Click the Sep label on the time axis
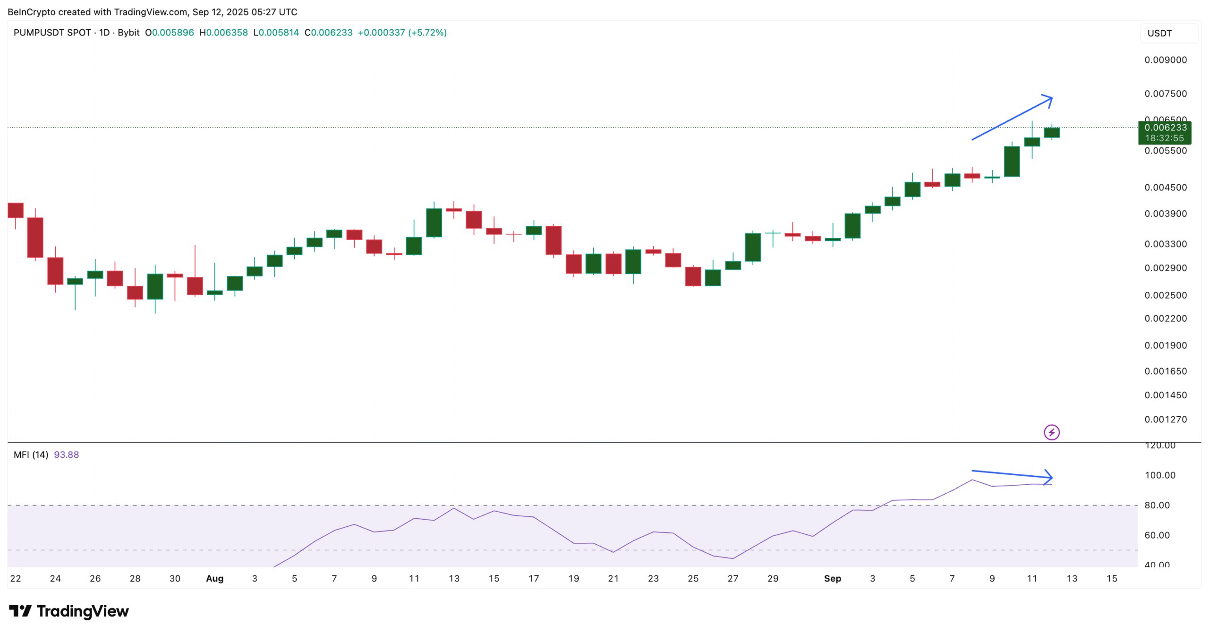The height and width of the screenshot is (634, 1209). 833,578
